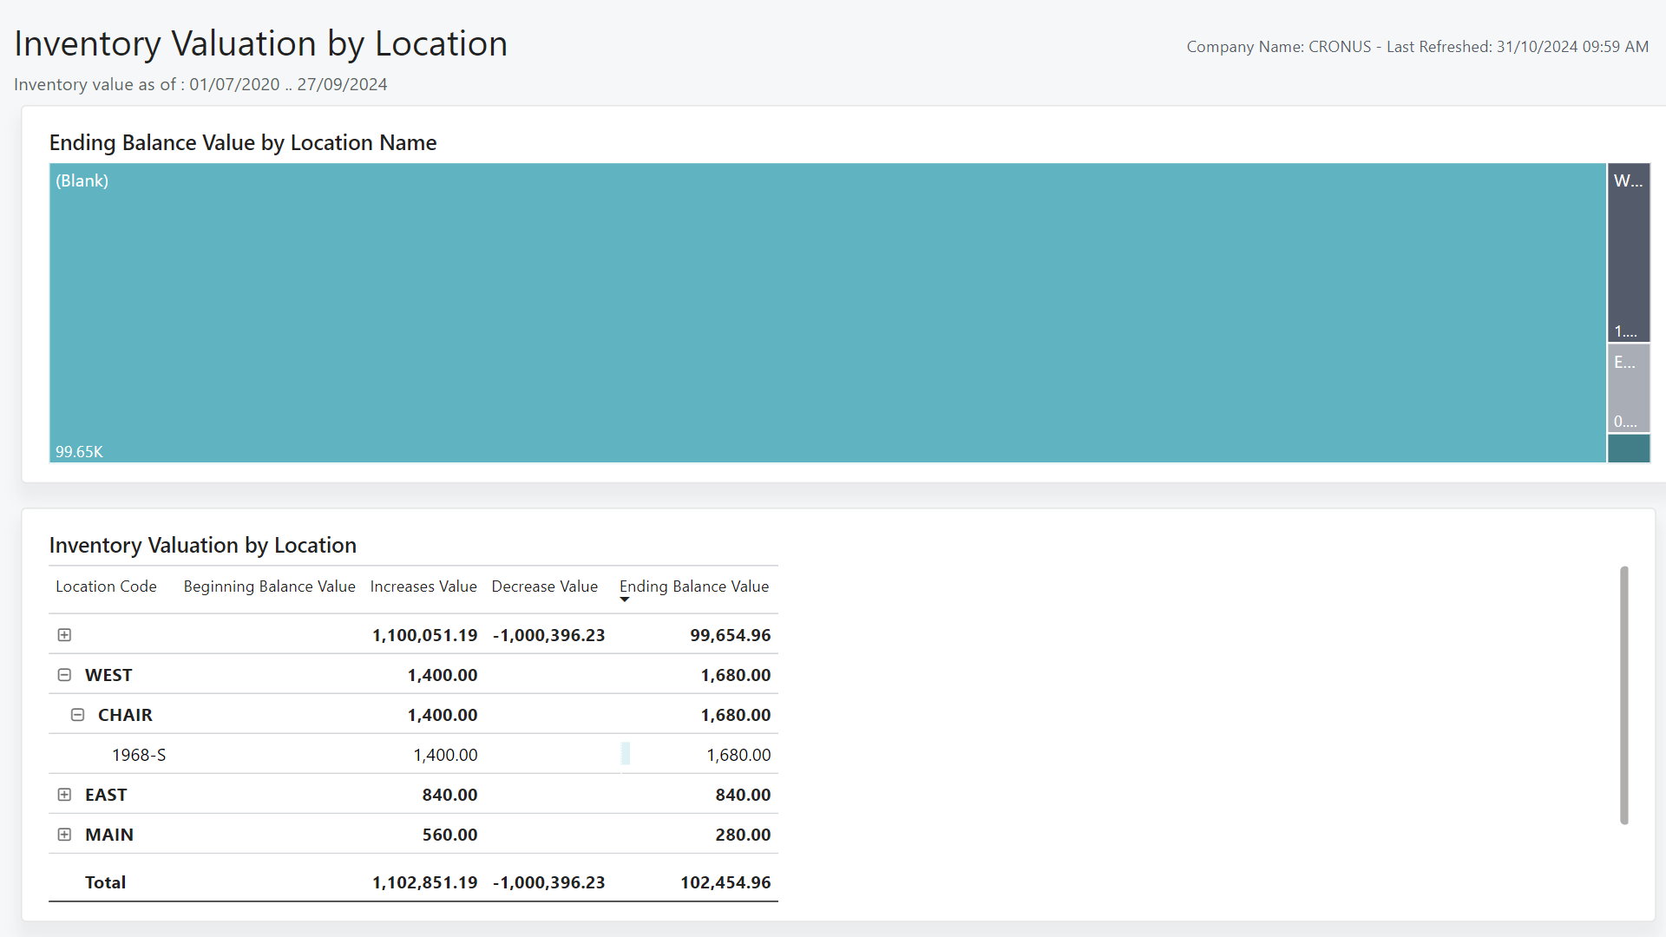1666x937 pixels.
Task: Expand the EAST location row
Action: (x=64, y=794)
